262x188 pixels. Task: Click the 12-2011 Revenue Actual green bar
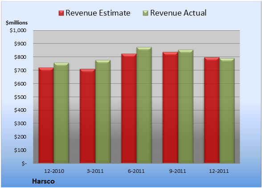[x=227, y=110]
